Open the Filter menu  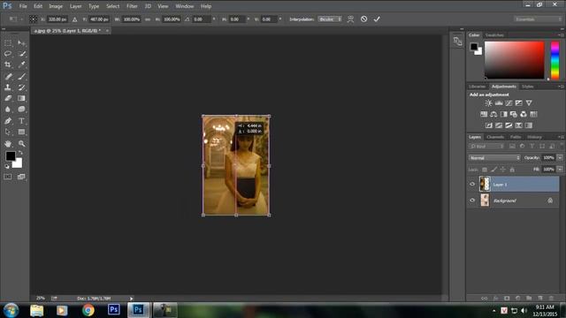tap(132, 6)
